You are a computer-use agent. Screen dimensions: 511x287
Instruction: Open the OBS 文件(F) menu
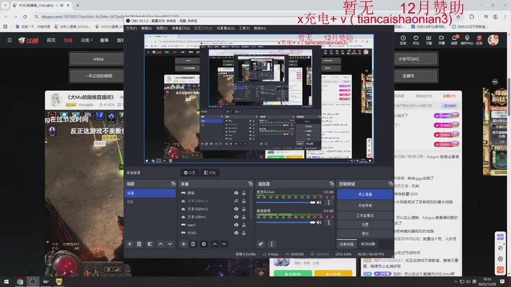[x=132, y=28]
